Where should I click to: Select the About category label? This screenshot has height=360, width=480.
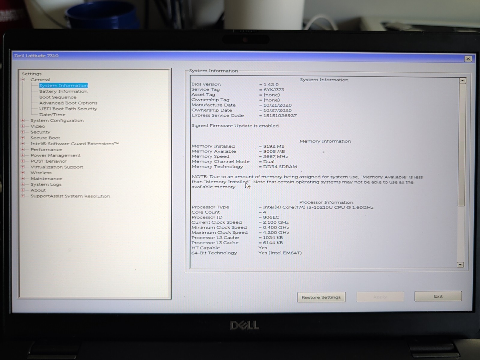click(x=38, y=190)
